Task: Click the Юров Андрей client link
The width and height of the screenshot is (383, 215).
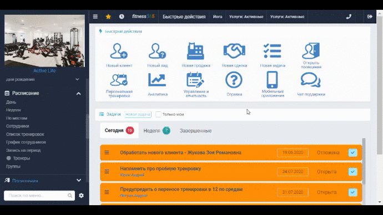Action: [x=132, y=175]
